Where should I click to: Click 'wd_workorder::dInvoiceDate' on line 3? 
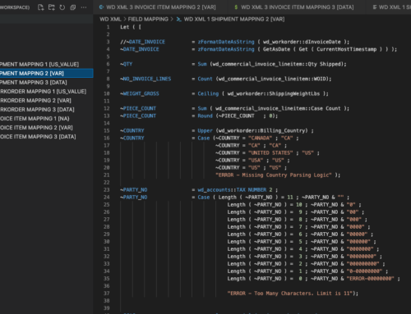(302, 42)
